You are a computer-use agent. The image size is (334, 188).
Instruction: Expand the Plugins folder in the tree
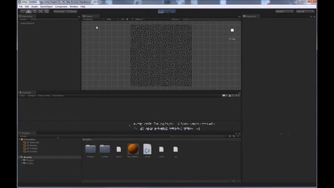(x=22, y=160)
